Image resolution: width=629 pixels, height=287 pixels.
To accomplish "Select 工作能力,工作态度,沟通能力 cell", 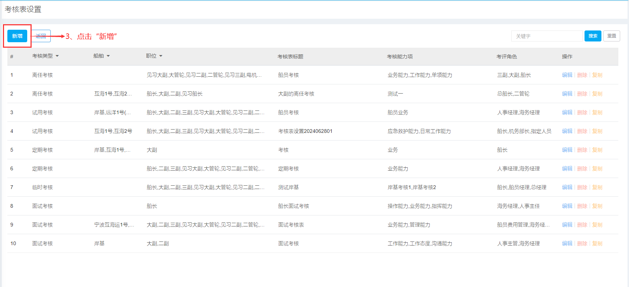I will pos(420,244).
